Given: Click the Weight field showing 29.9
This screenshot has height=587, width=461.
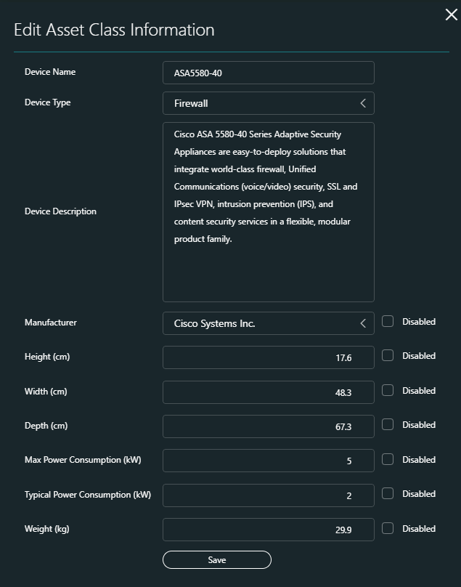Looking at the screenshot, I should pyautogui.click(x=269, y=529).
